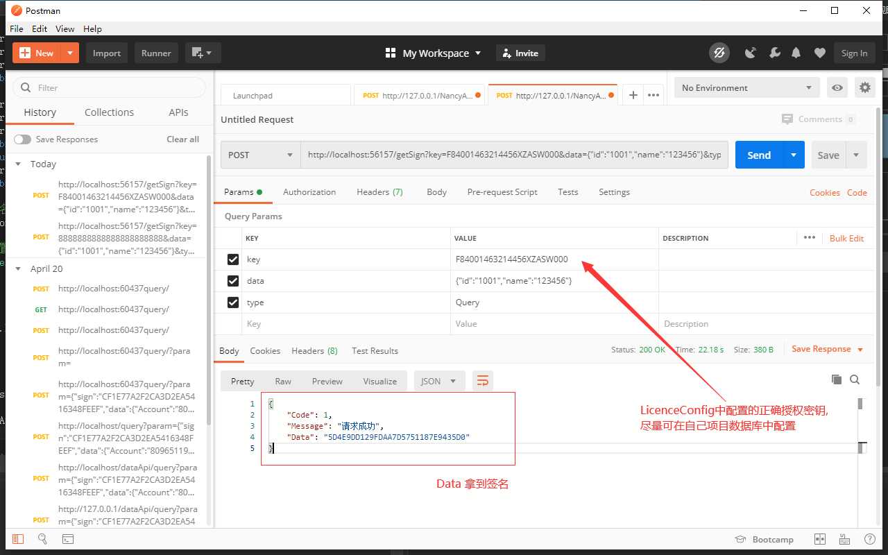Open the params column options three dots

point(809,237)
